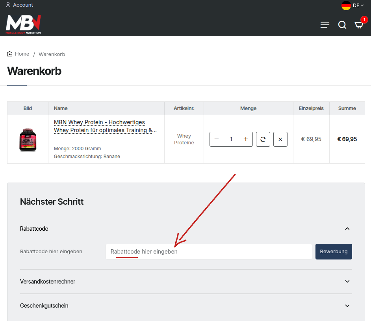Click the MBN logo
The image size is (371, 321).
[22, 24]
